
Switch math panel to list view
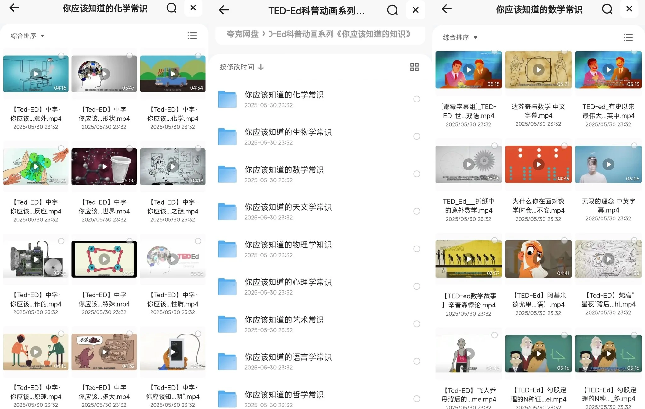point(628,37)
